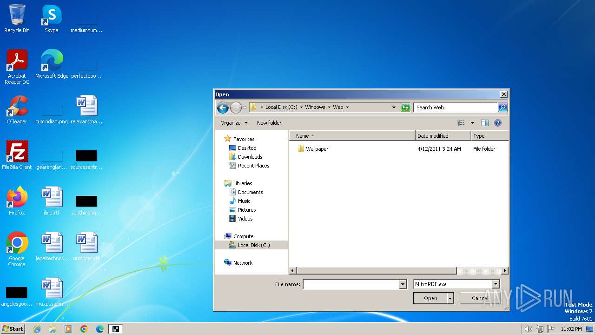Sort by Type column header
The height and width of the screenshot is (335, 595).
click(x=490, y=136)
